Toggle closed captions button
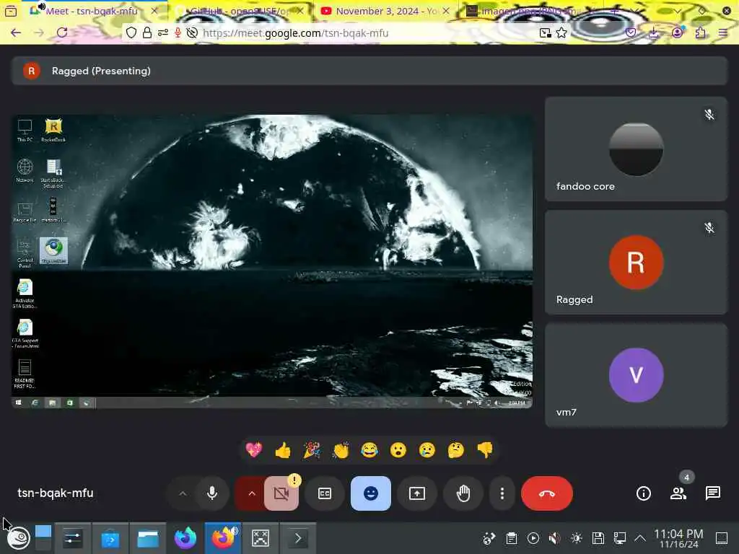The width and height of the screenshot is (739, 554). (x=325, y=493)
